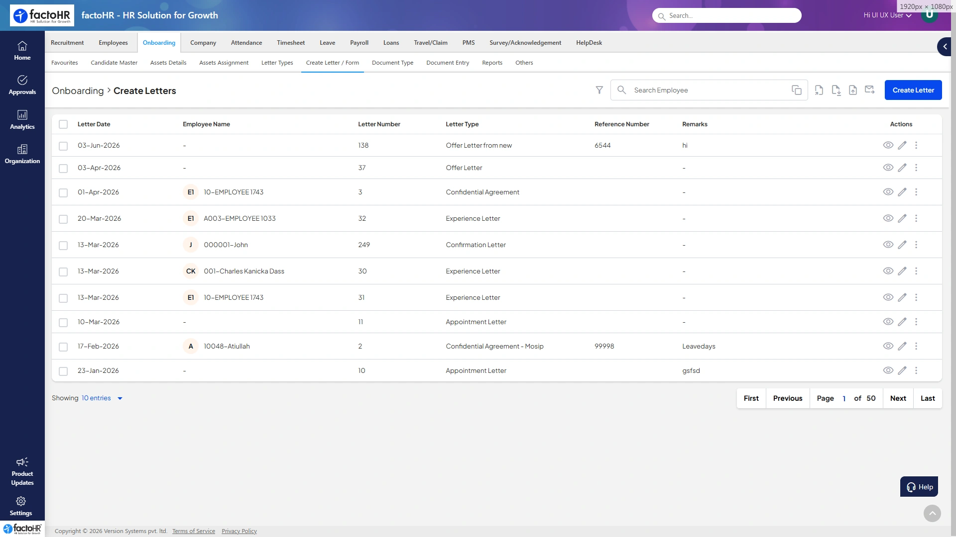Open Terms of Service link
Image resolution: width=956 pixels, height=537 pixels.
194,531
